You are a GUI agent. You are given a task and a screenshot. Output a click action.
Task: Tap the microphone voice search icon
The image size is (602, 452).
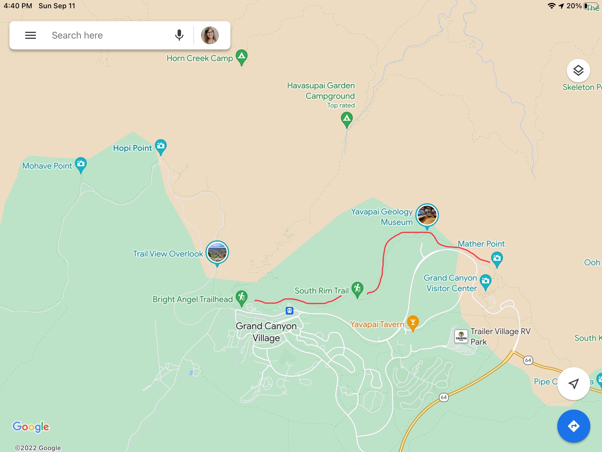(179, 35)
